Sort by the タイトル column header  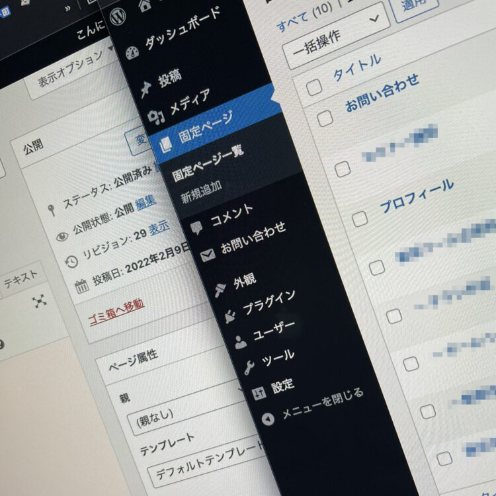[x=357, y=67]
